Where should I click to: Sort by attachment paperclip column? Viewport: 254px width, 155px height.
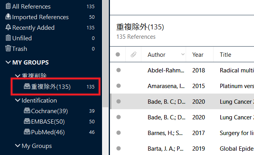pyautogui.click(x=133, y=54)
